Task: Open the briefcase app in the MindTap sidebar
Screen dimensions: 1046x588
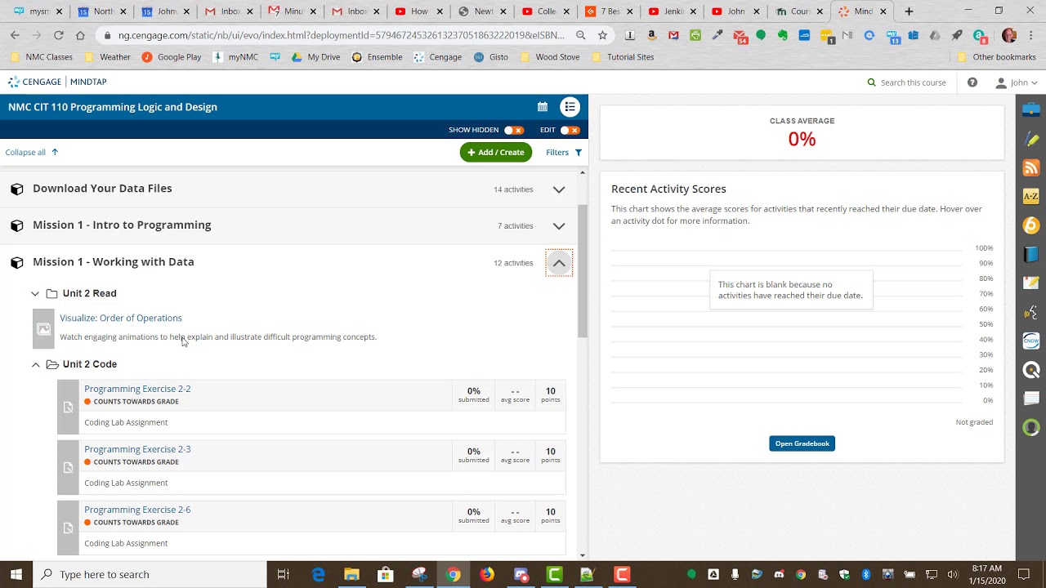Action: pos(1031,109)
